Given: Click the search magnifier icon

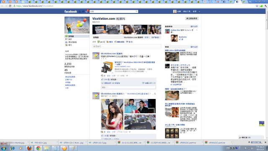Looking at the screenshot, I should [x=137, y=11].
